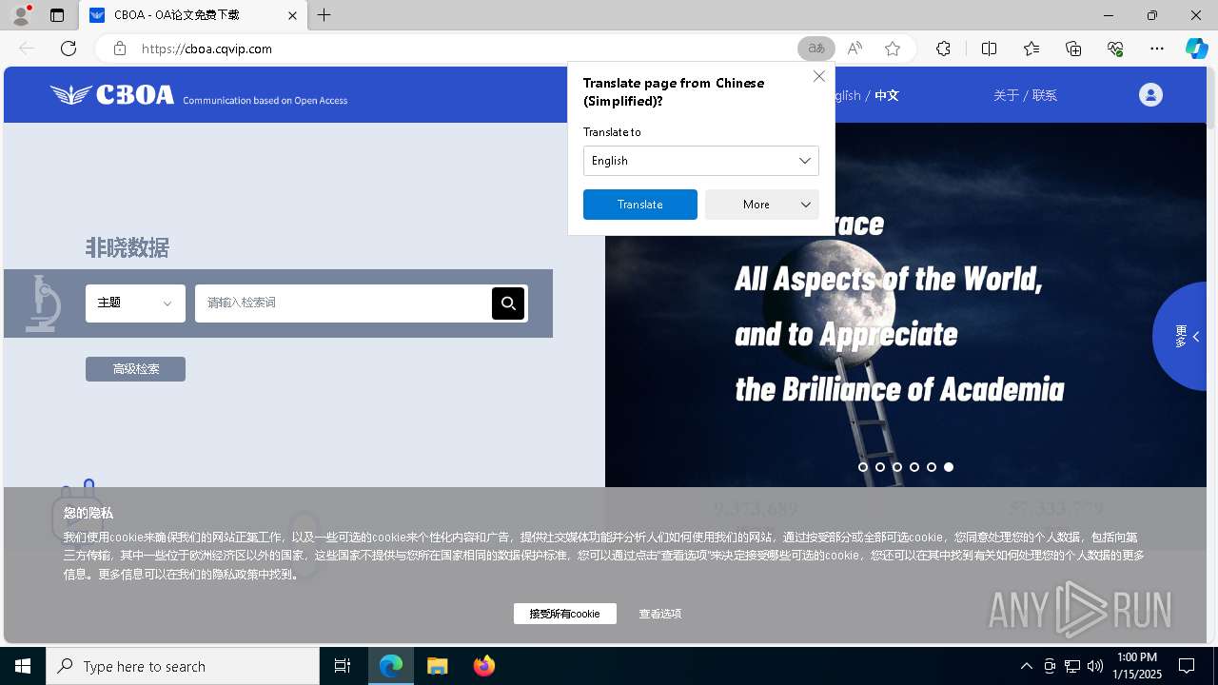Open 查看选项 cookie options
The width and height of the screenshot is (1218, 685).
(x=659, y=614)
